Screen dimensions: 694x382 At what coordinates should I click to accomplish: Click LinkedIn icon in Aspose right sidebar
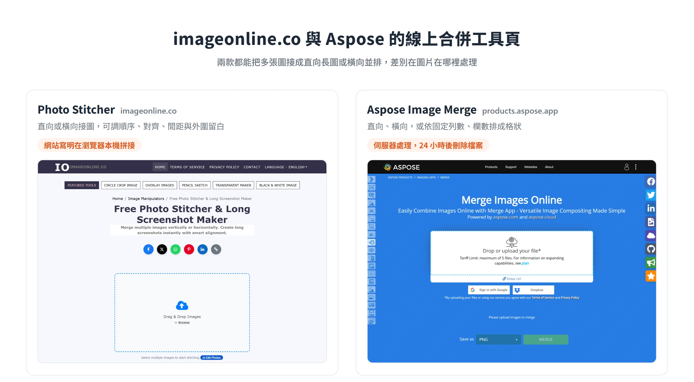[x=651, y=208]
